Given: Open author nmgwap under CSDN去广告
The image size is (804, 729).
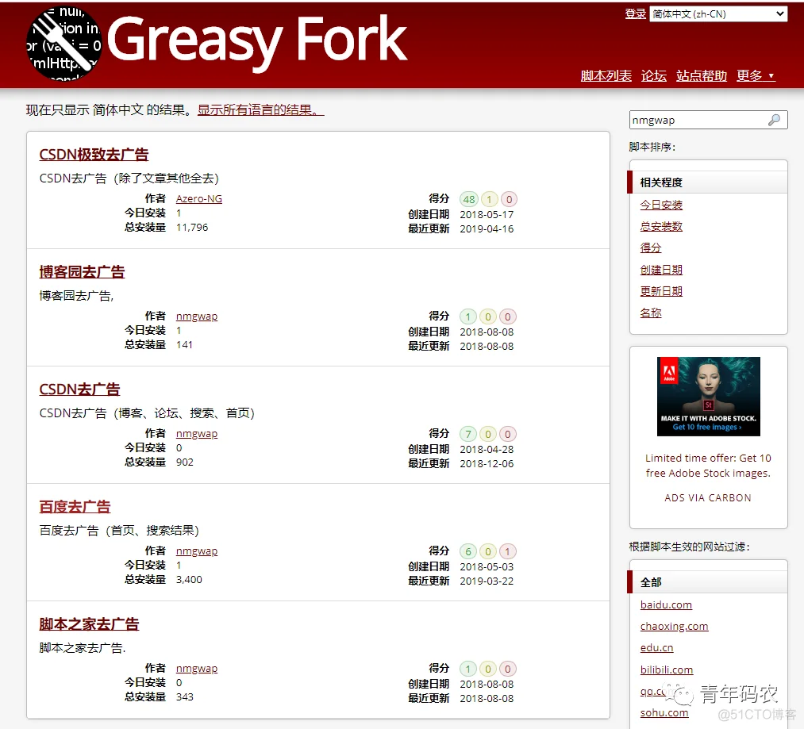Looking at the screenshot, I should 197,433.
